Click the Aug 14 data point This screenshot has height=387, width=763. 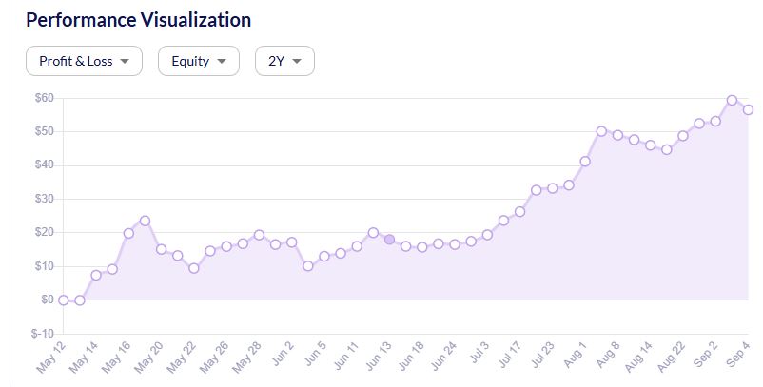point(651,145)
